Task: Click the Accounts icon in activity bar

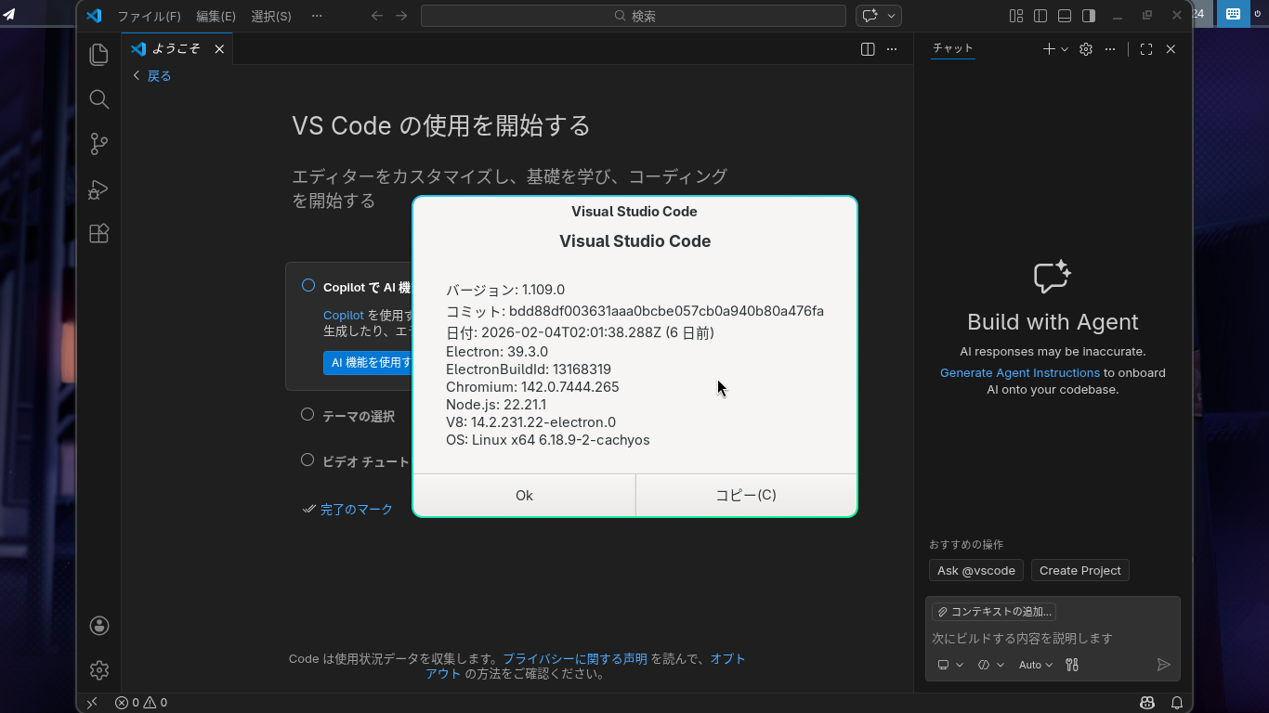Action: click(99, 626)
